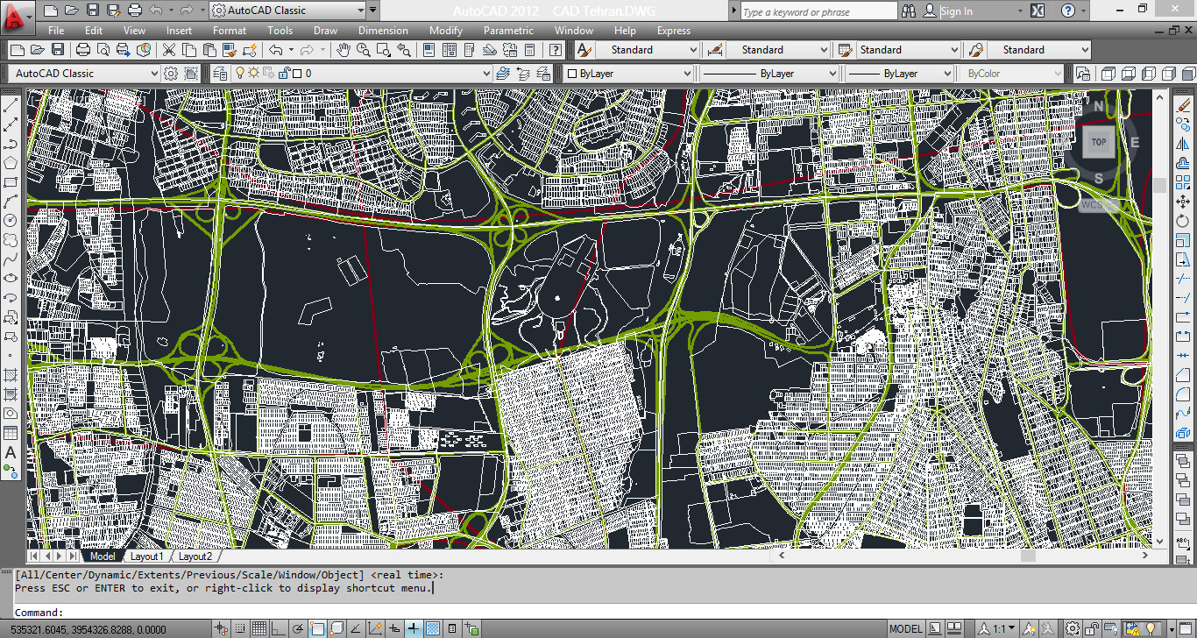Click the MODEL status bar button
This screenshot has width=1197, height=638.
905,628
